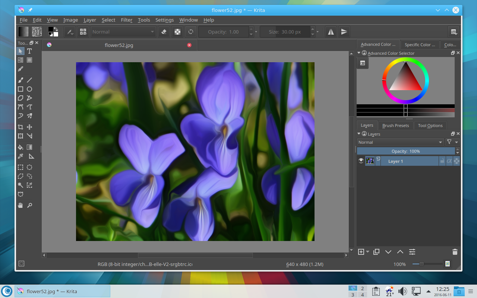This screenshot has height=298, width=477.
Task: Open the layer blending mode dropdown
Action: (x=400, y=142)
